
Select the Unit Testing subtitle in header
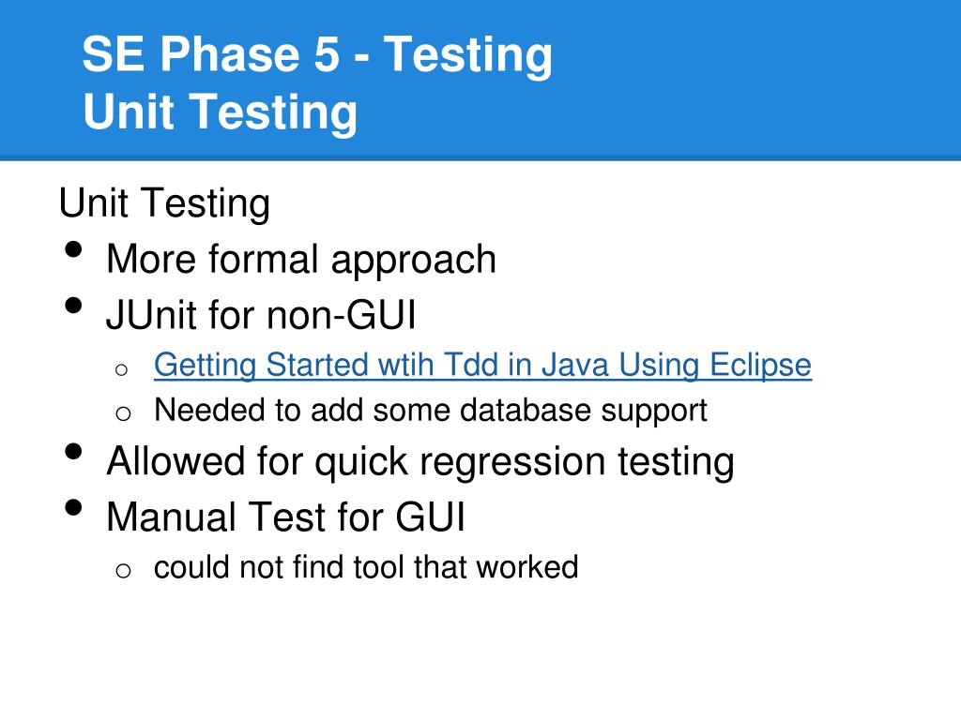(220, 112)
